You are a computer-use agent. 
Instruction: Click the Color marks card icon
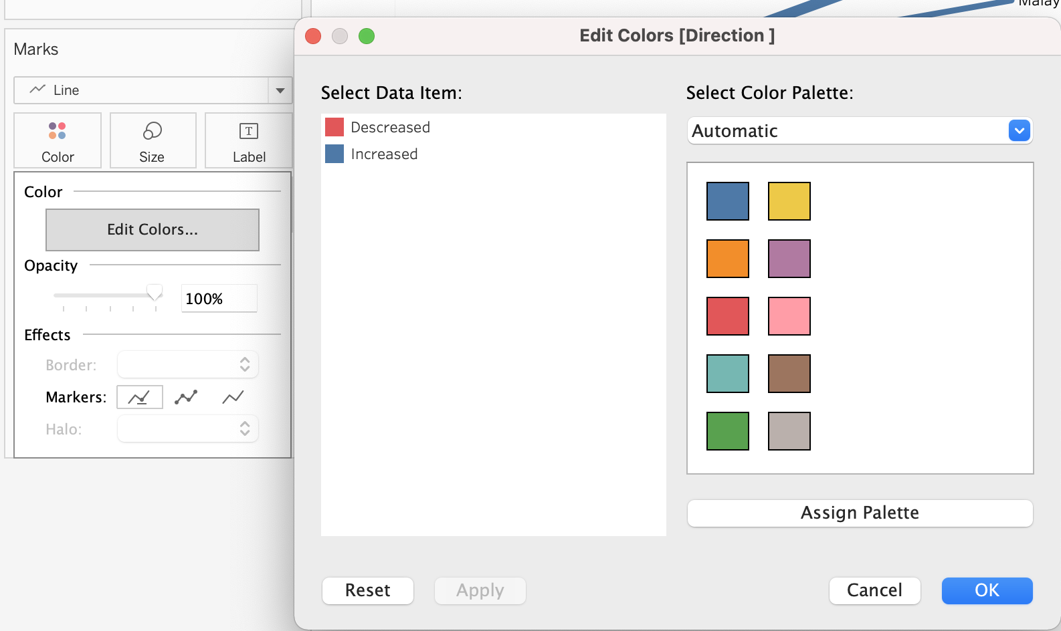tap(58, 140)
